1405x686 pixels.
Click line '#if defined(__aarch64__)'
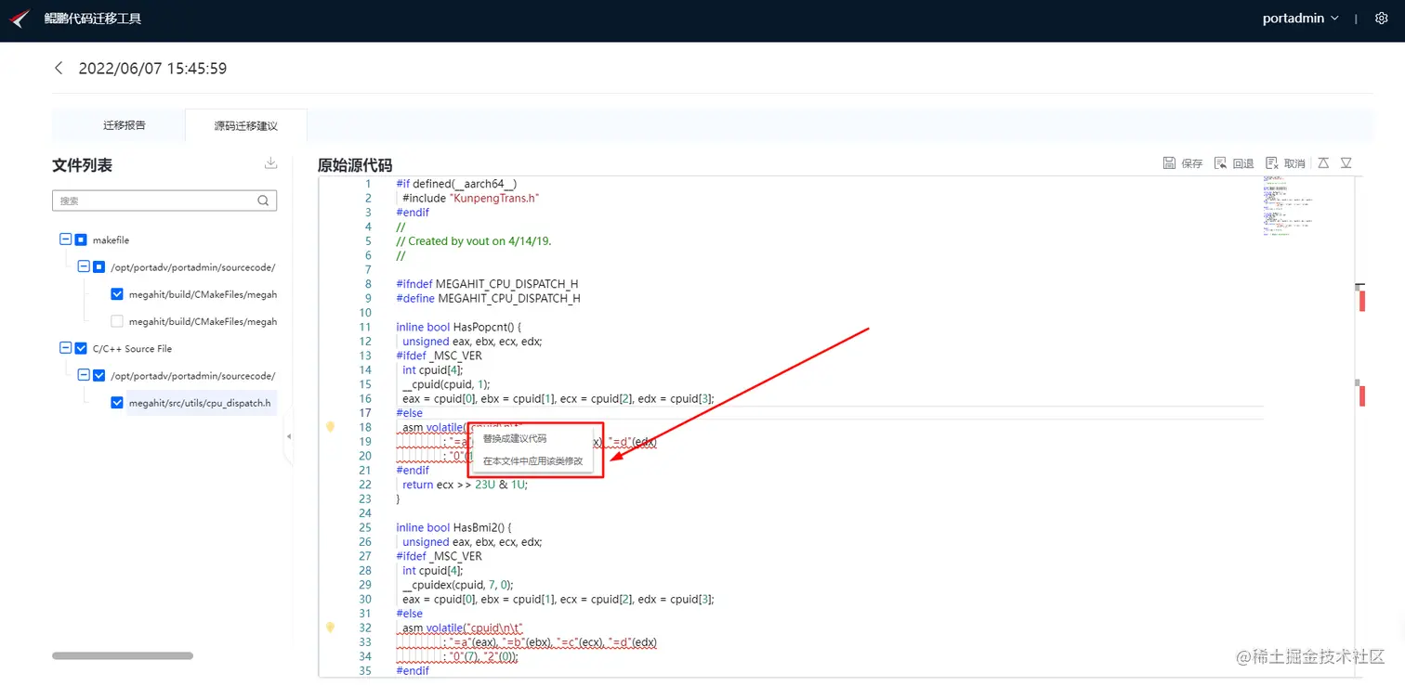click(456, 184)
